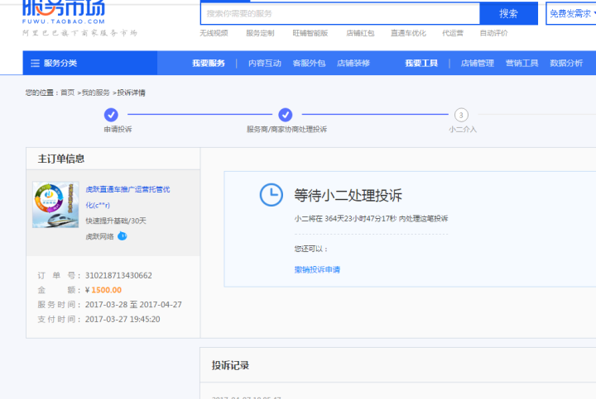
Task: Click 撤销投诉申请 link
Action: pyautogui.click(x=317, y=269)
